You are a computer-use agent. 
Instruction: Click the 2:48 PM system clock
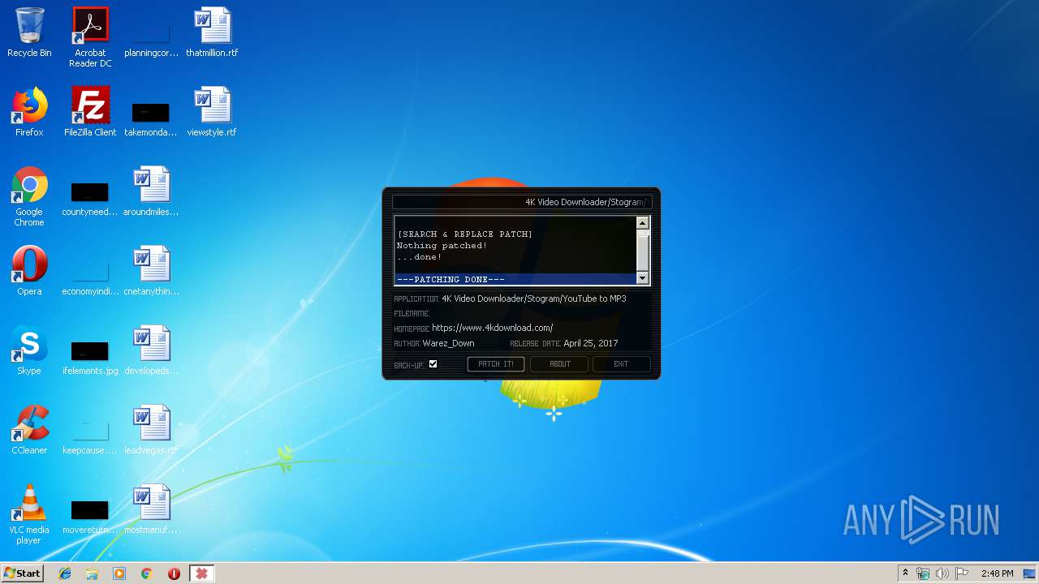tap(997, 573)
